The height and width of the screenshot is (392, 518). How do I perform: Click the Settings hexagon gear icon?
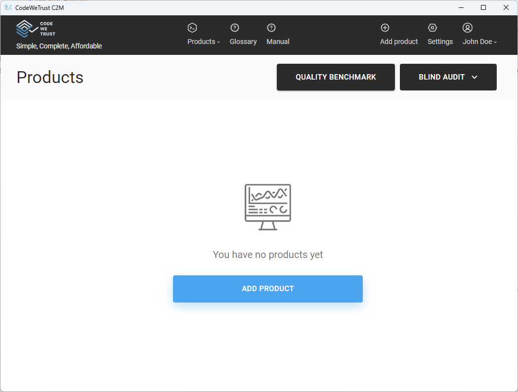pyautogui.click(x=432, y=28)
